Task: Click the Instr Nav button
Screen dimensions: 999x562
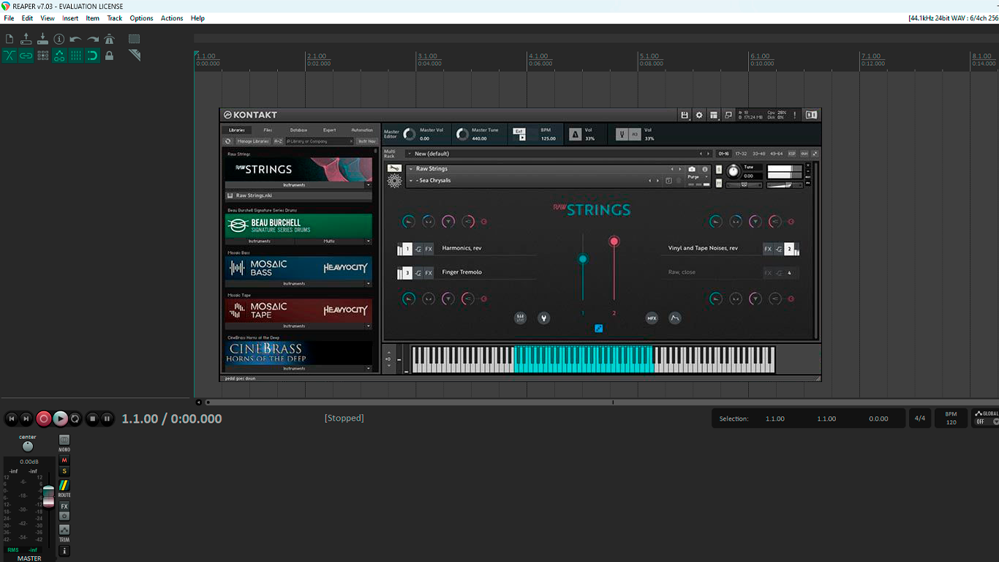Action: click(x=367, y=141)
